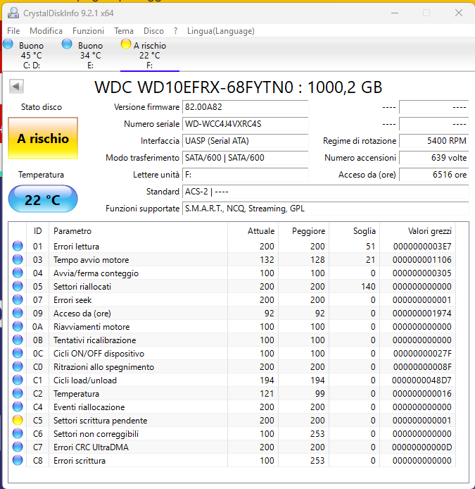Click status orb for C2 Temperatura row
The height and width of the screenshot is (489, 475).
[18, 394]
